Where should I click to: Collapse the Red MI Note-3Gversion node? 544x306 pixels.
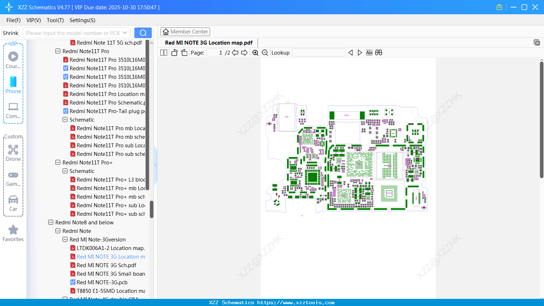point(65,239)
